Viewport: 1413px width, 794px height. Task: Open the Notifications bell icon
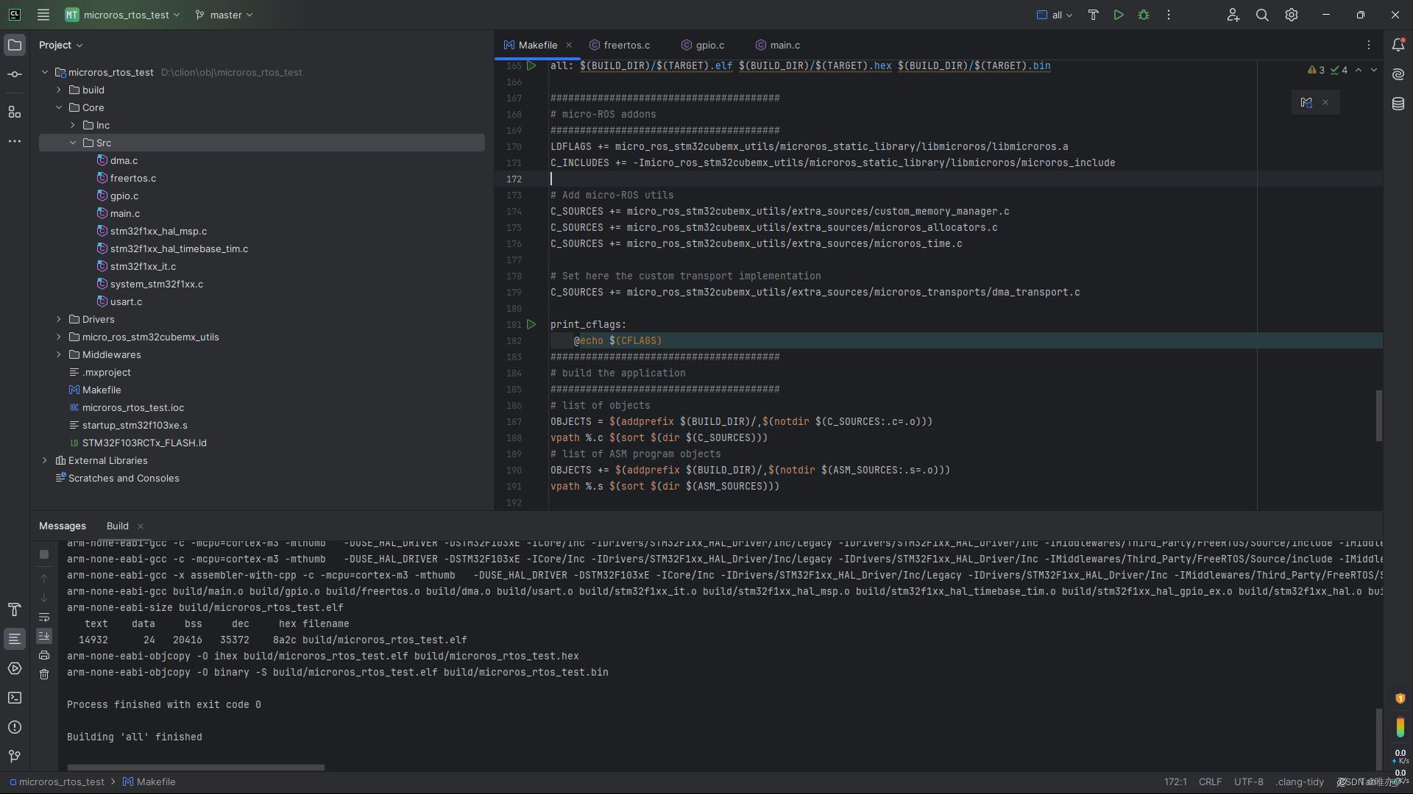pos(1398,45)
